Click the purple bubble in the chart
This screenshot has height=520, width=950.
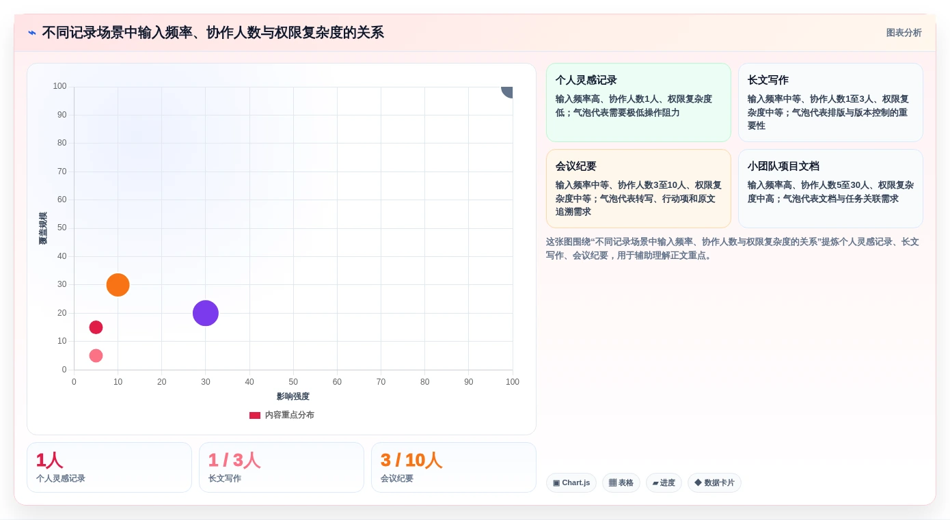point(206,313)
